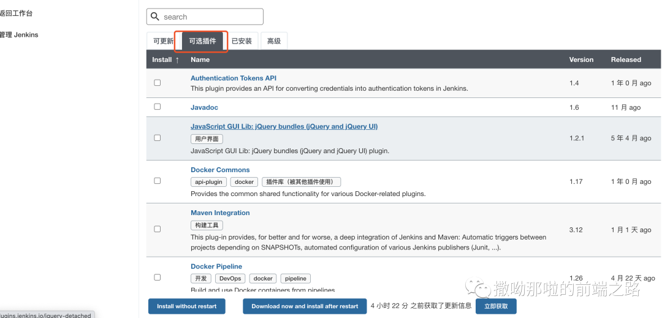Click the 用户界面 category tag

[x=207, y=138]
